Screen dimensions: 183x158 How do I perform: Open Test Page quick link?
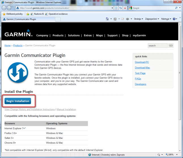140,73
